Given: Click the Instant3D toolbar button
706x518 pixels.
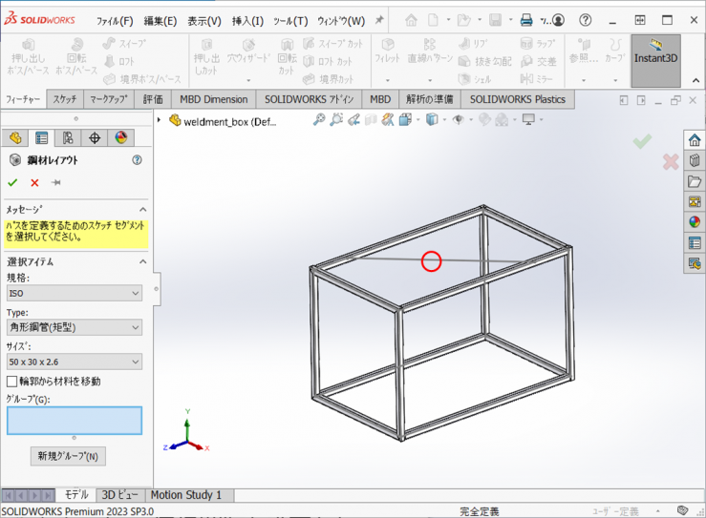Looking at the screenshot, I should pos(655,58).
